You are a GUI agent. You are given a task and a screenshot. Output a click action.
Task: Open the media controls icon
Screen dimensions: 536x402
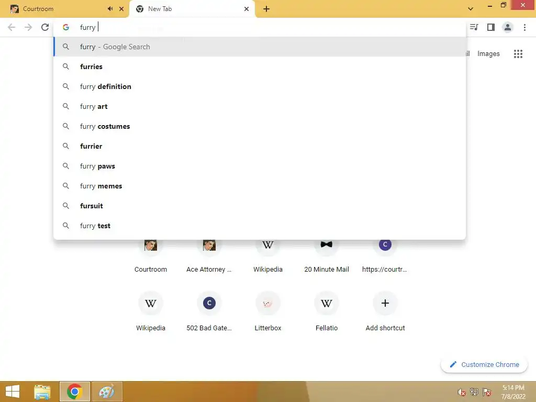tap(474, 27)
